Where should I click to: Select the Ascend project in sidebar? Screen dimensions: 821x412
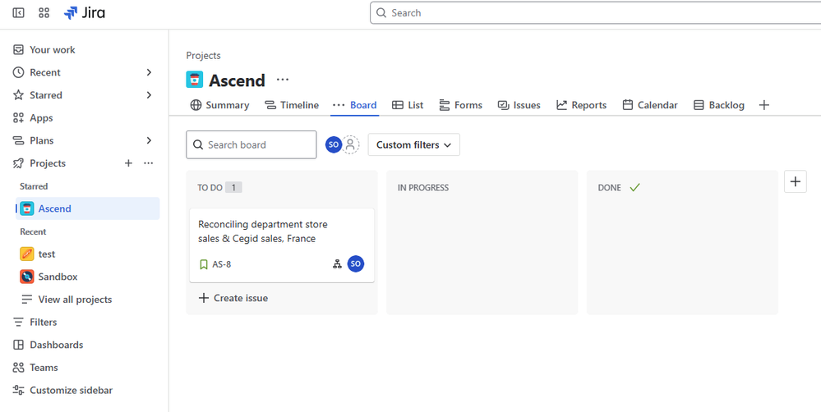point(87,208)
